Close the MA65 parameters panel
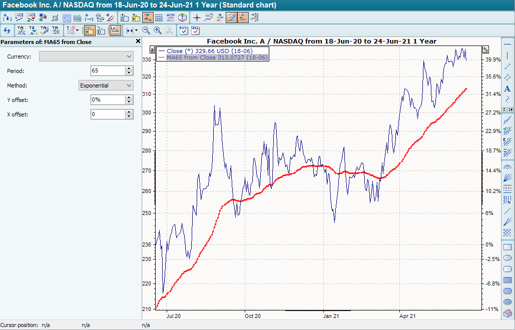This screenshot has width=515, height=330. 138,41
